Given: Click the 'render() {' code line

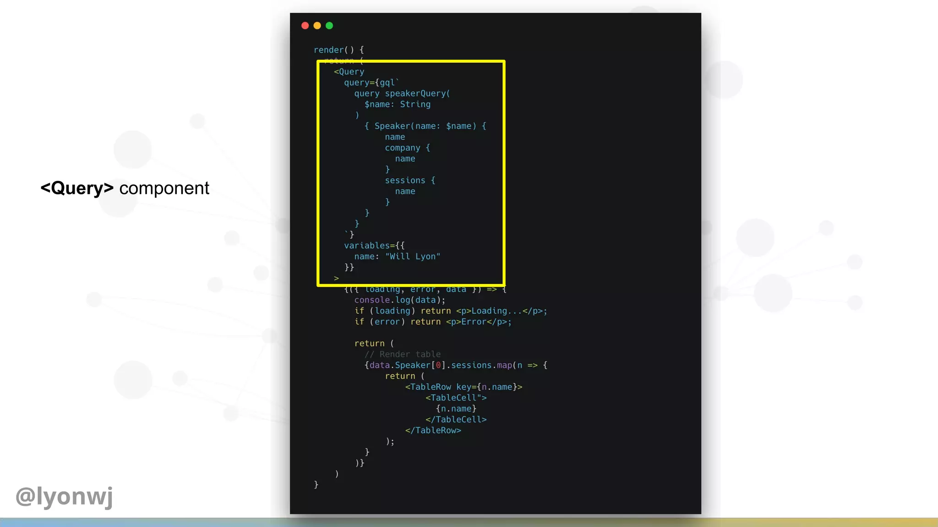Looking at the screenshot, I should pos(339,50).
